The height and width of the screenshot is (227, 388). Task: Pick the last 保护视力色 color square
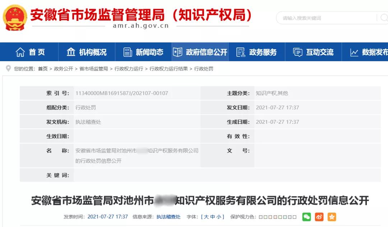[x=295, y=217]
